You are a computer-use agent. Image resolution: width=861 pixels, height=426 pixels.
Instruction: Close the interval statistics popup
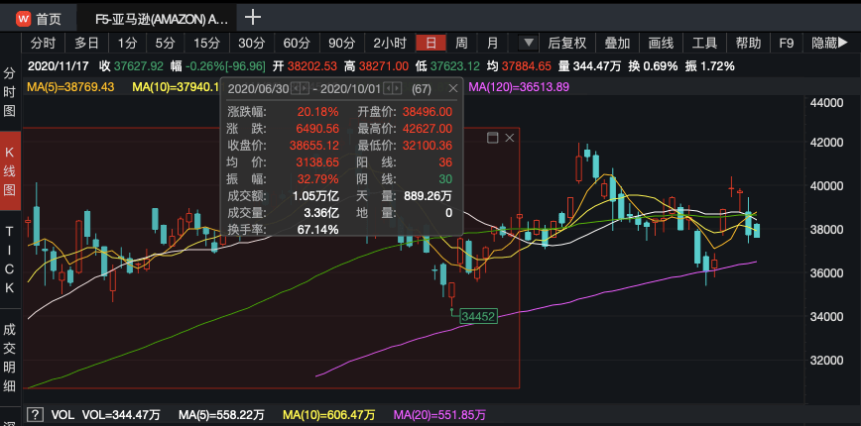(453, 88)
